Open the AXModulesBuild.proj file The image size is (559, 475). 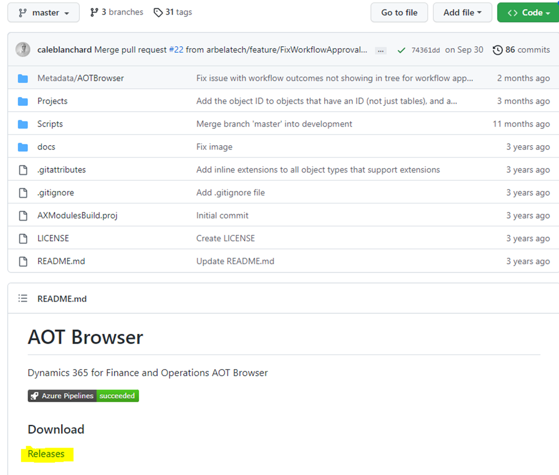(77, 216)
